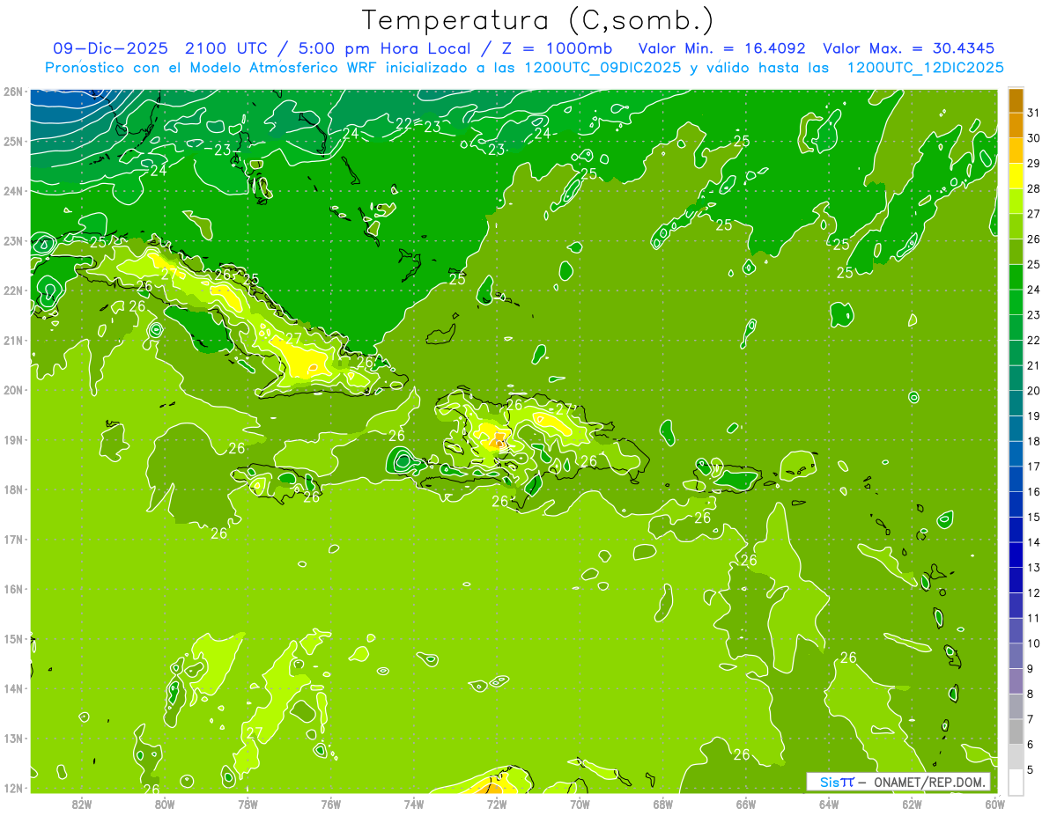This screenshot has width=1057, height=816.
Task: Click the 62W longitude axis label
Action: (x=912, y=804)
